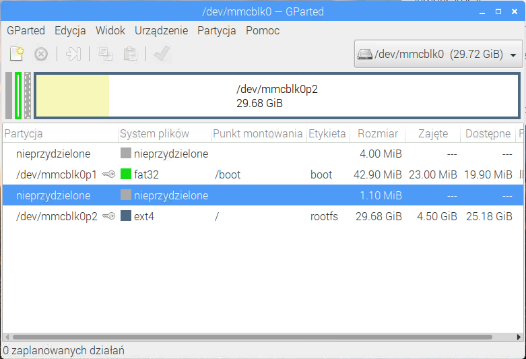Sort by the Rozmiar column header

tap(377, 133)
